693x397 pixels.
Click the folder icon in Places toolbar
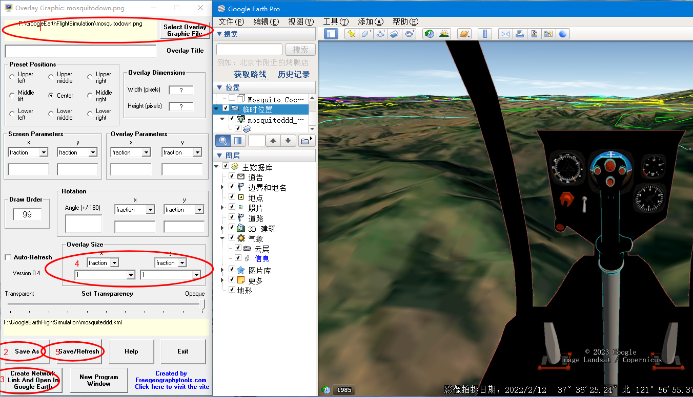pos(306,141)
